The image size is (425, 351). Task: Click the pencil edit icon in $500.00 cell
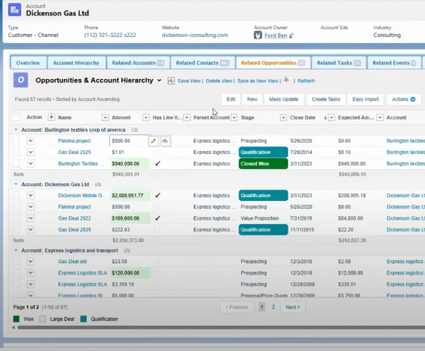pyautogui.click(x=153, y=141)
